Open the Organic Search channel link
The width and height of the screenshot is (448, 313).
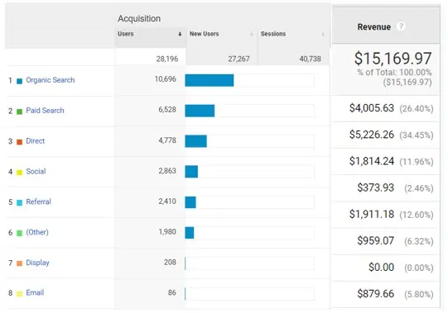(x=51, y=80)
